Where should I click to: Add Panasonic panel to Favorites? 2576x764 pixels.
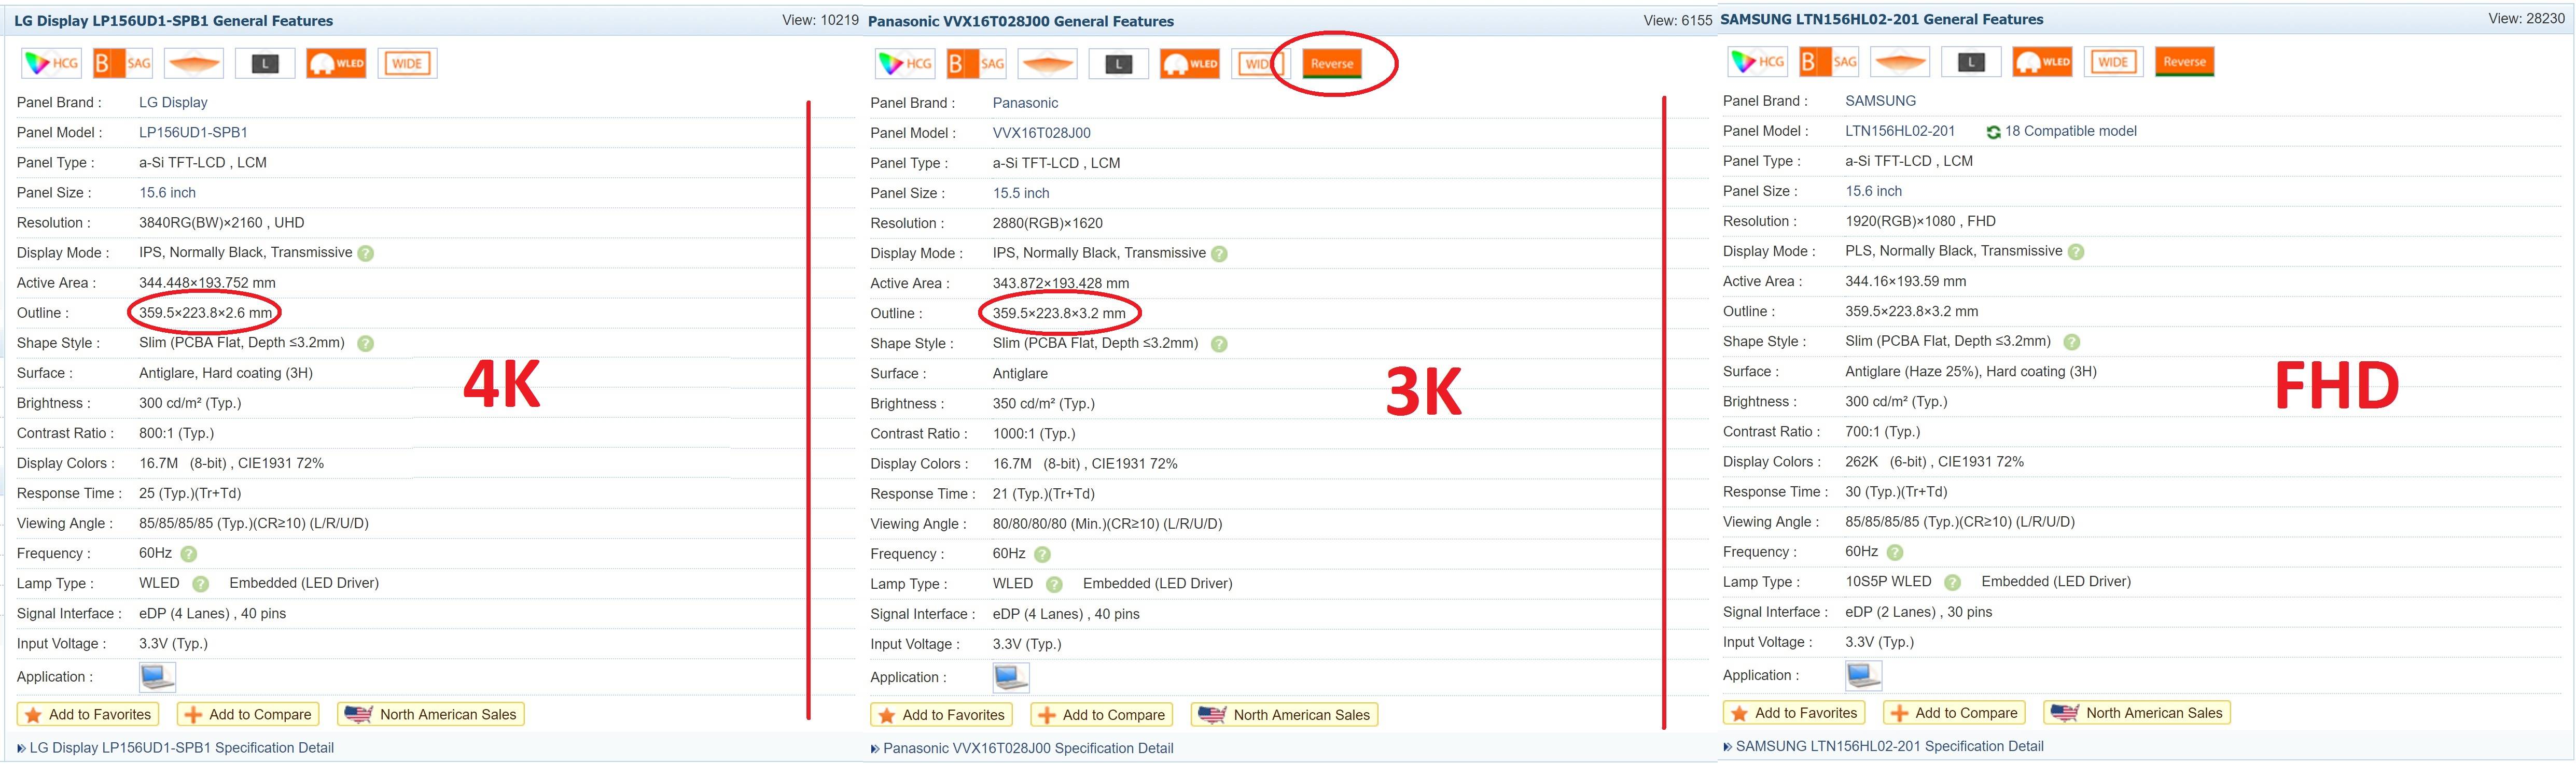[942, 716]
